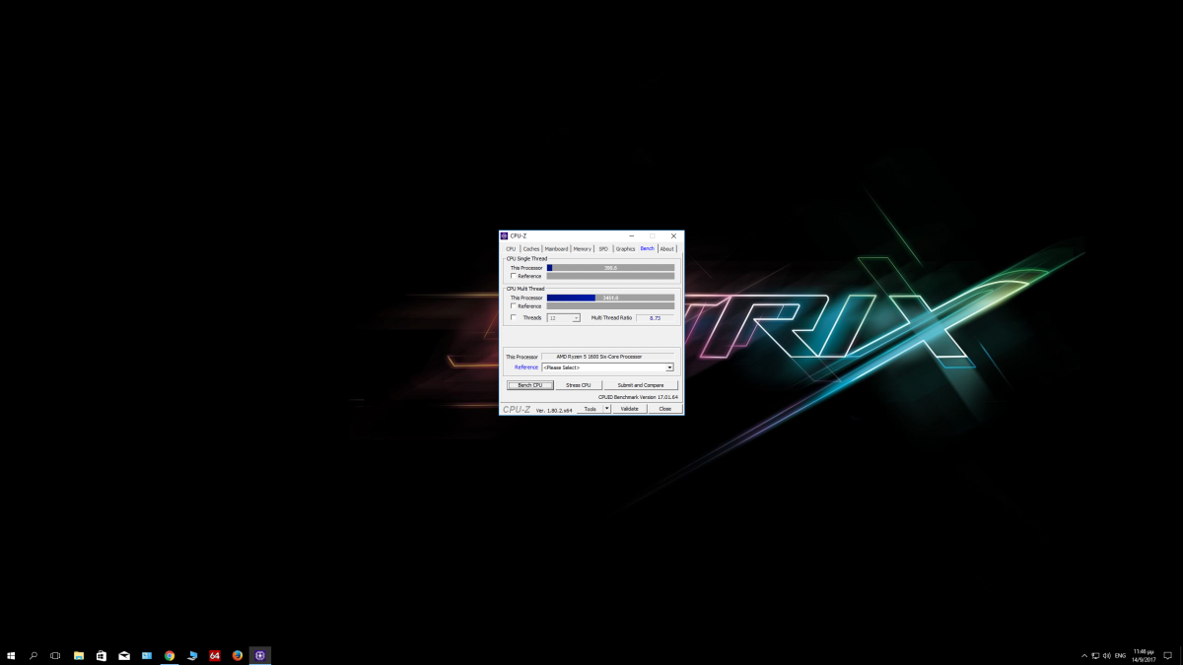Minimize the CPU-Z window
1183x665 pixels.
(x=631, y=236)
